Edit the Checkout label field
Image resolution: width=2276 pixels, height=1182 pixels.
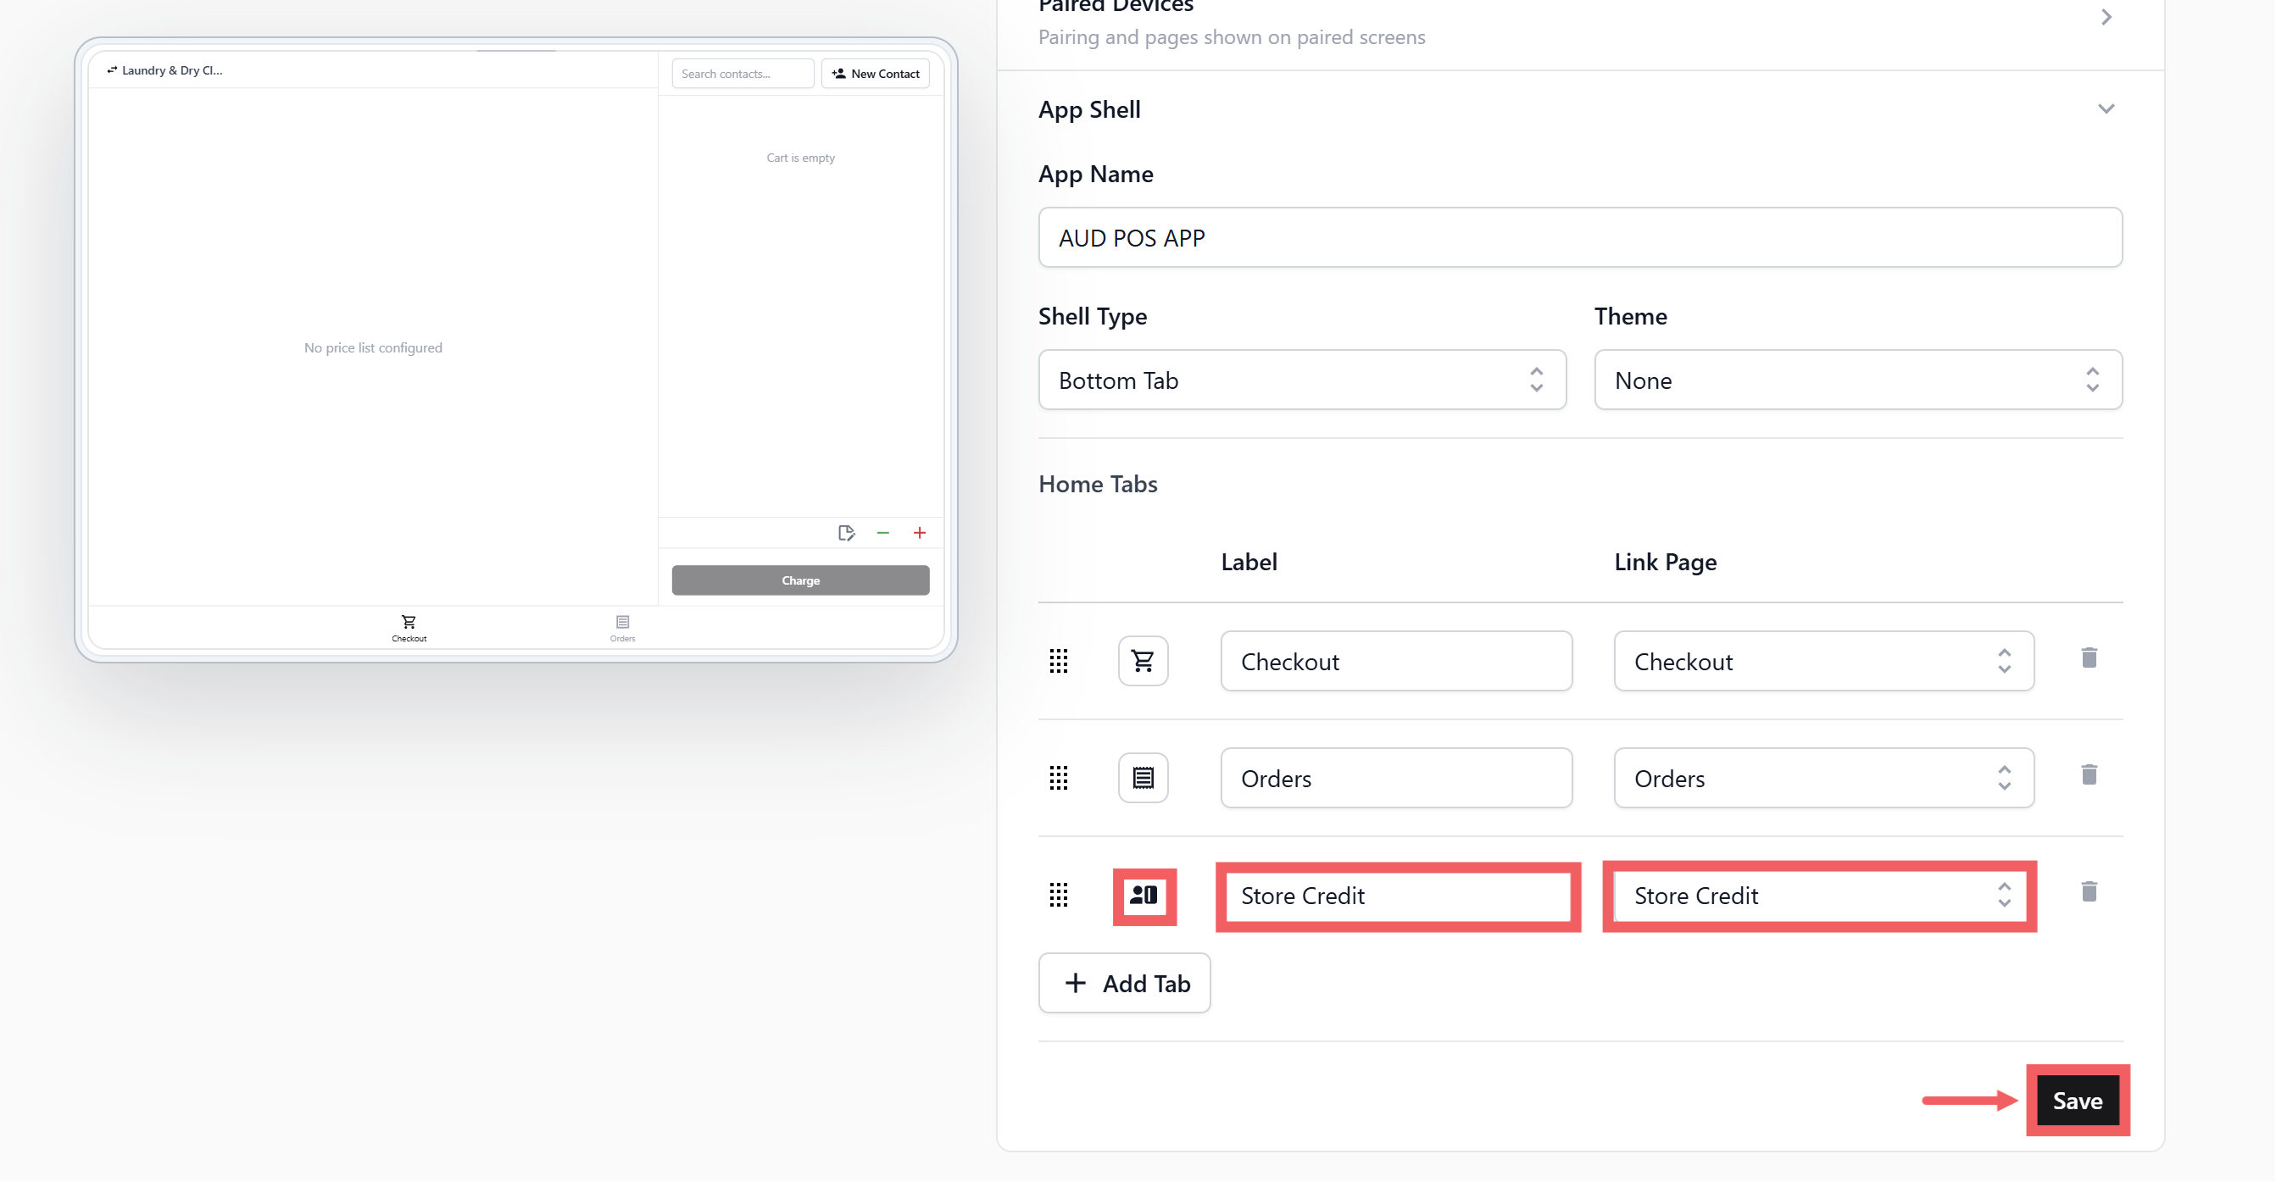pyautogui.click(x=1396, y=662)
